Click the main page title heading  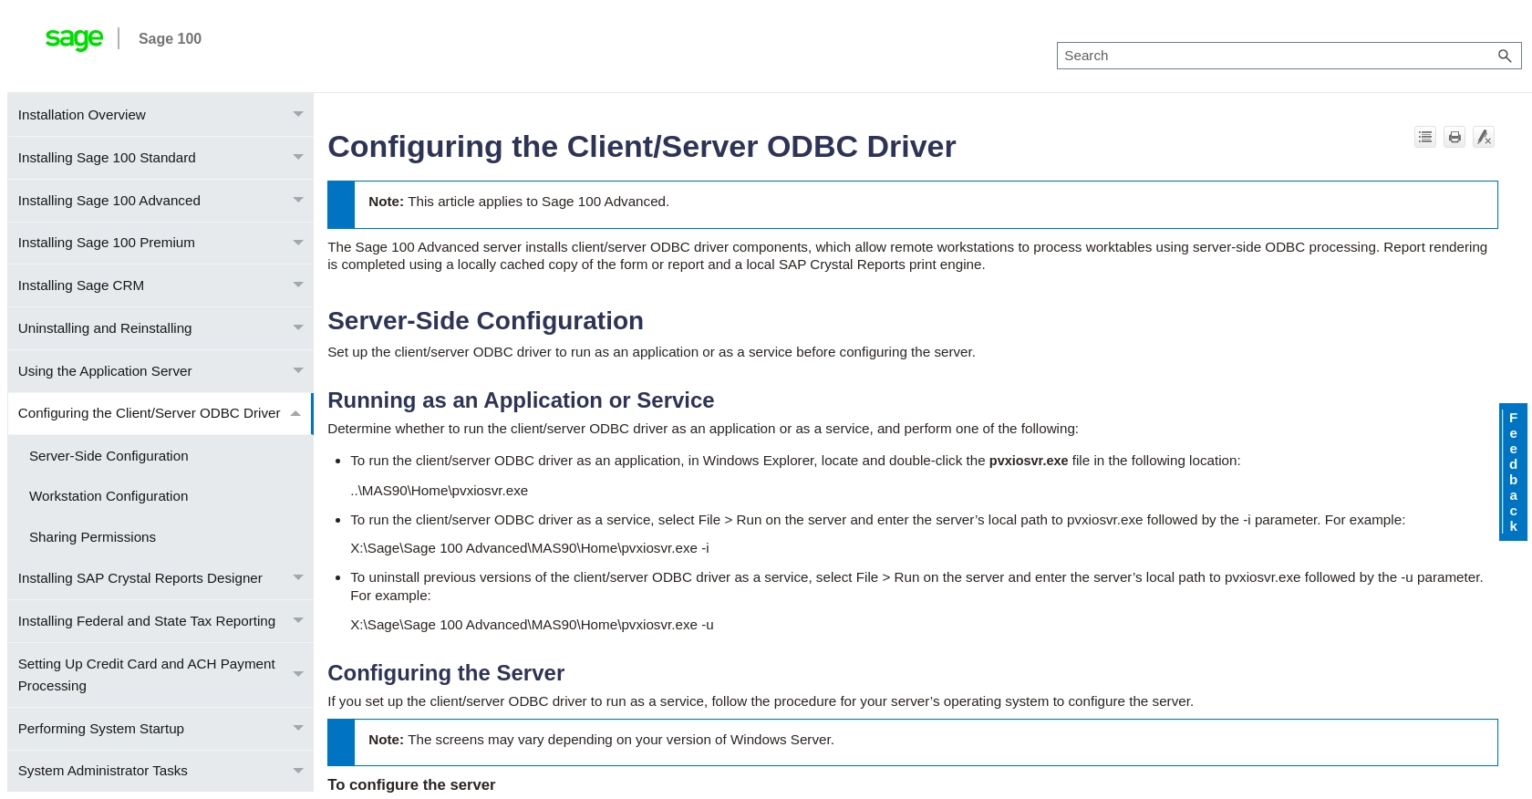tap(641, 147)
